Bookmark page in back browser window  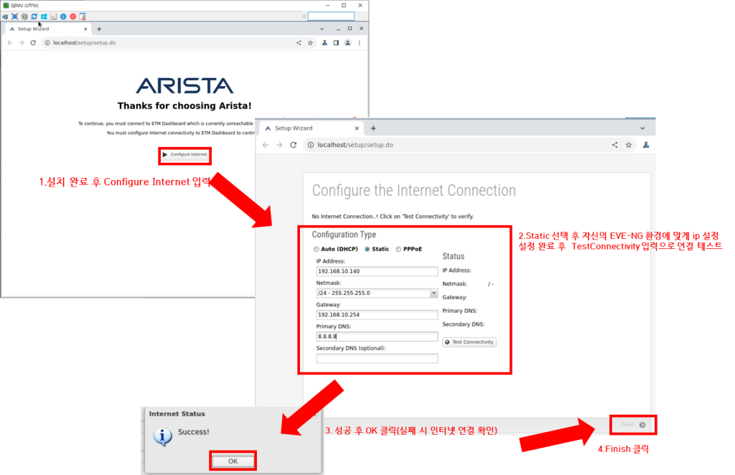click(310, 42)
